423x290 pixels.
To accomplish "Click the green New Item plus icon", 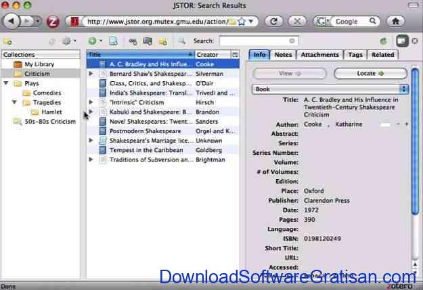I will 92,41.
